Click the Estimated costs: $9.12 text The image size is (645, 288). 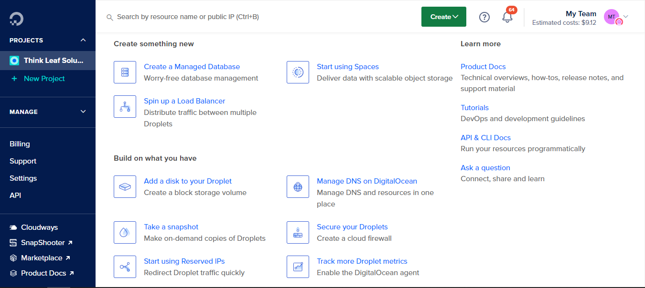(564, 22)
